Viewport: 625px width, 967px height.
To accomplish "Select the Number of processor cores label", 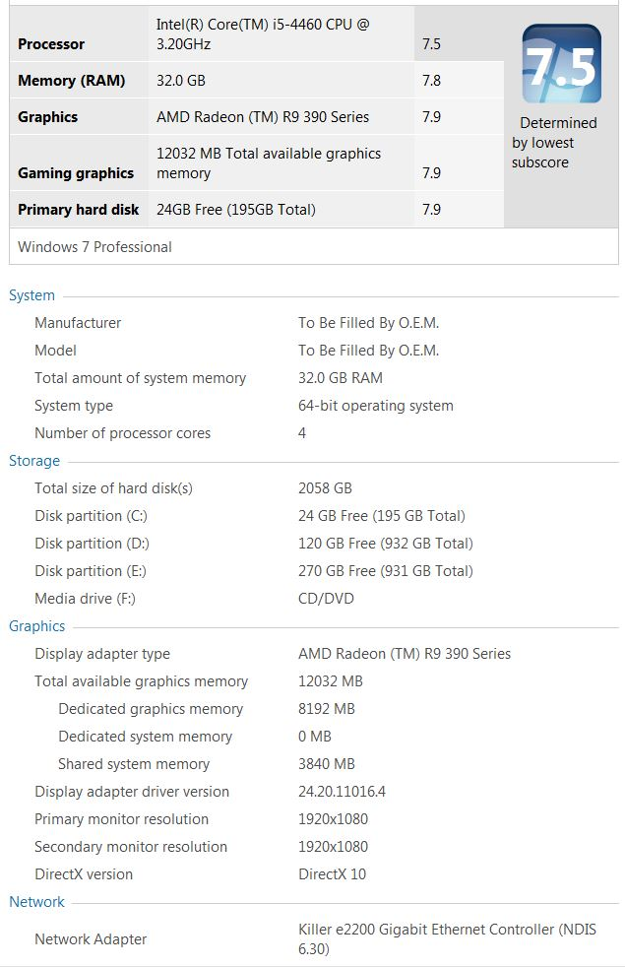I will [x=122, y=433].
